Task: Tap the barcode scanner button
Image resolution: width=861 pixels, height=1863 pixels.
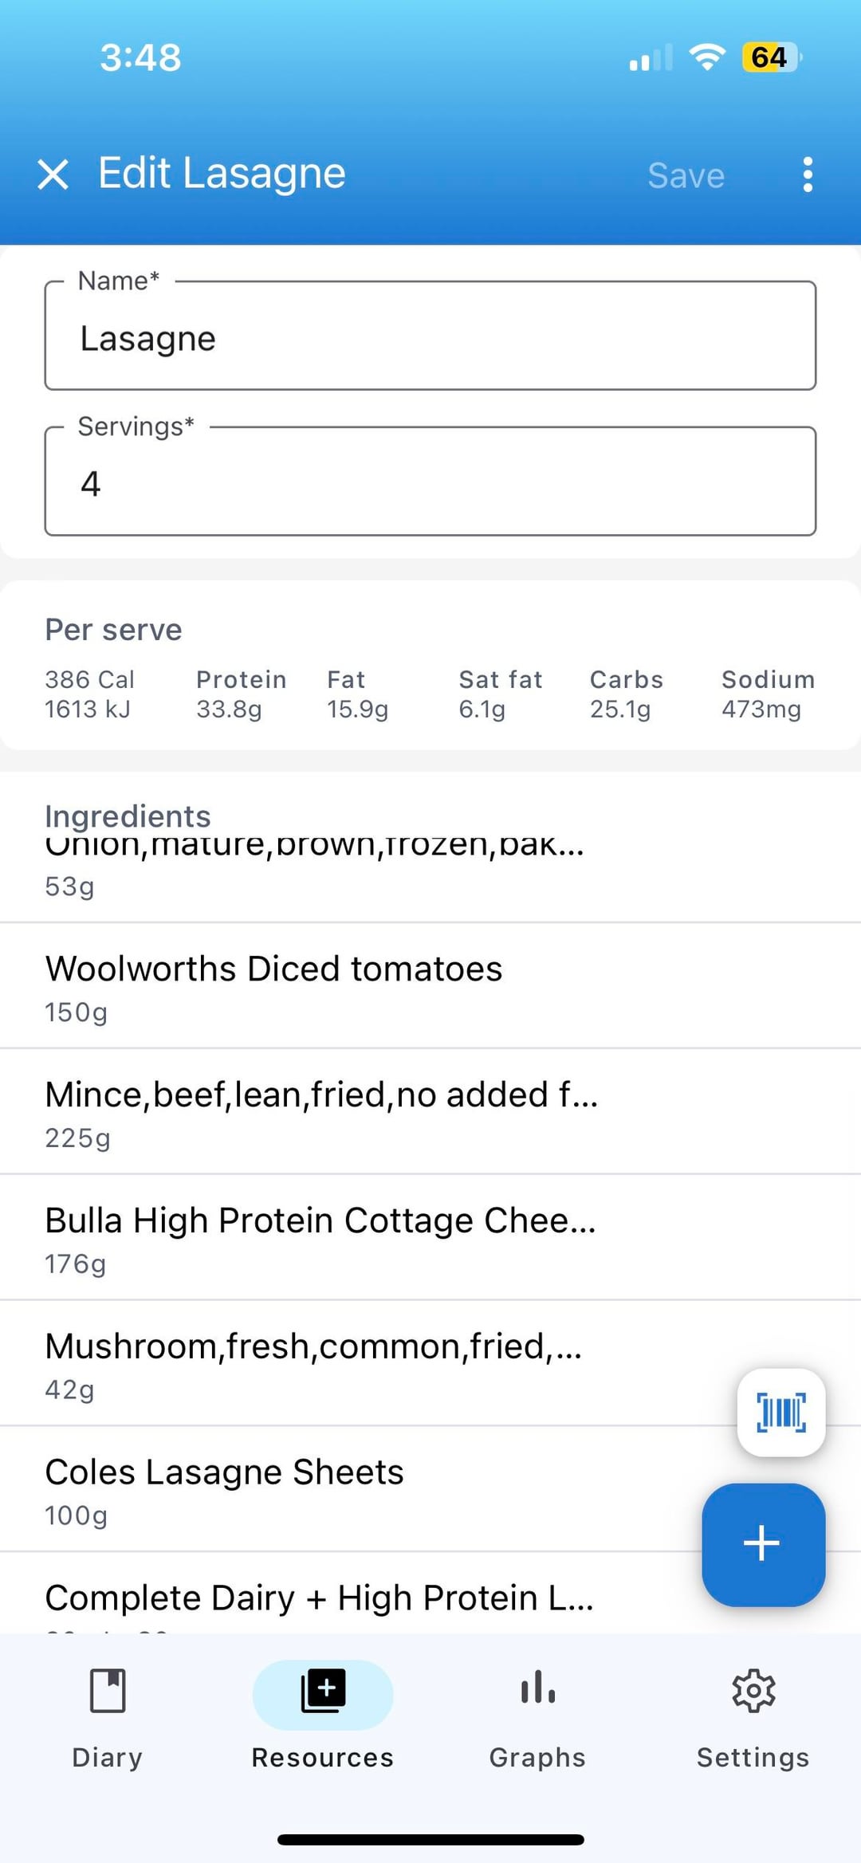Action: tap(780, 1413)
